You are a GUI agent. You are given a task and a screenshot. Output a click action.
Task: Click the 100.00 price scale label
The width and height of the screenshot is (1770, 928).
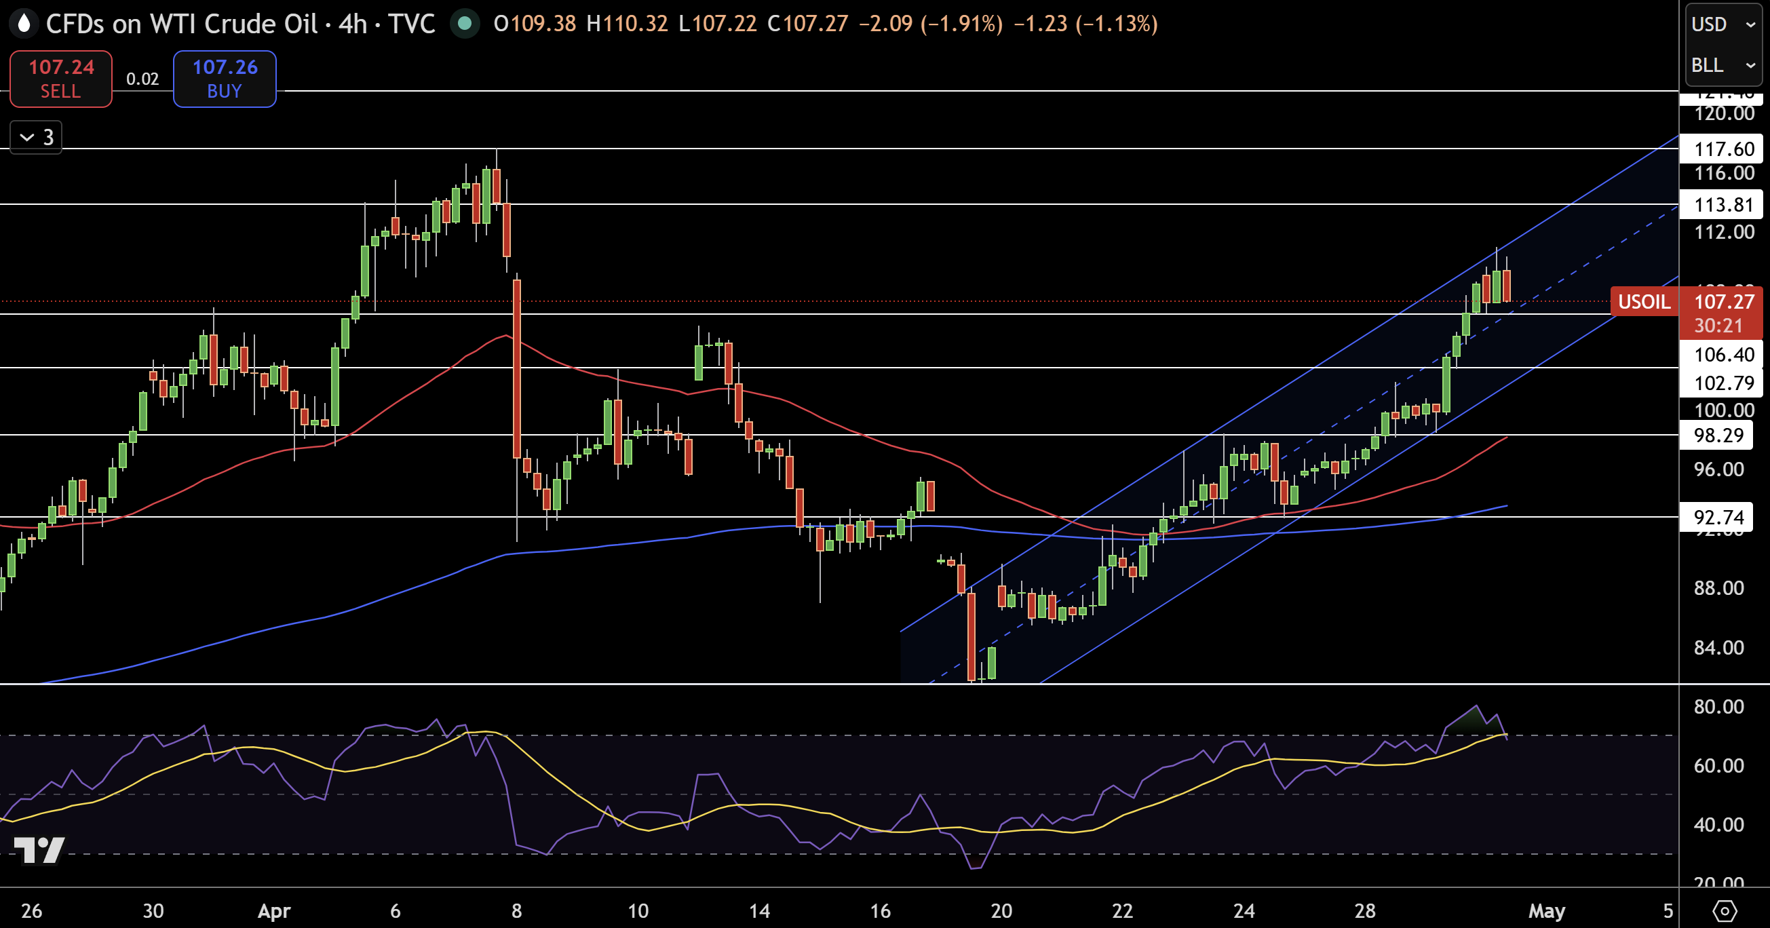tap(1724, 411)
